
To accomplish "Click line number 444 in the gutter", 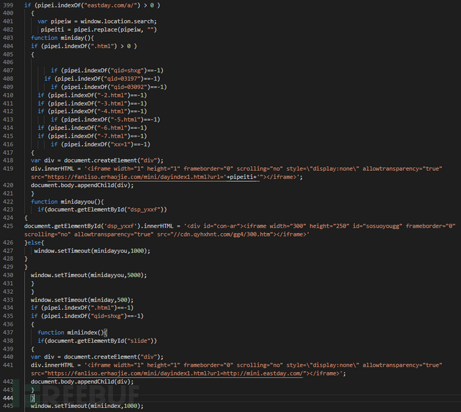I will tap(8, 398).
